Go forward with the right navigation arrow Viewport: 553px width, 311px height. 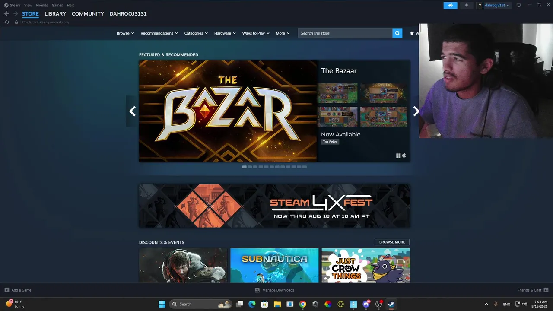[x=16, y=14]
